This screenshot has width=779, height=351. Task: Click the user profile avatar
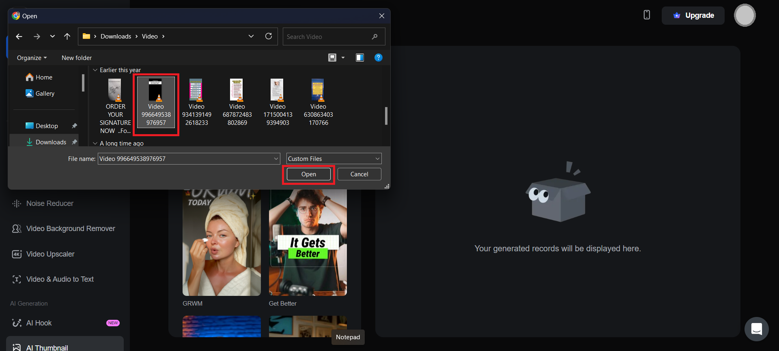(x=745, y=15)
